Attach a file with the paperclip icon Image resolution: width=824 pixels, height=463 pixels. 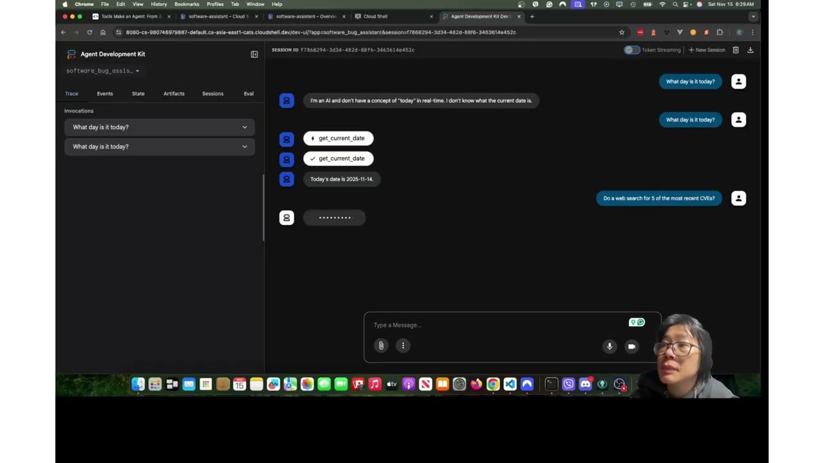(x=381, y=345)
